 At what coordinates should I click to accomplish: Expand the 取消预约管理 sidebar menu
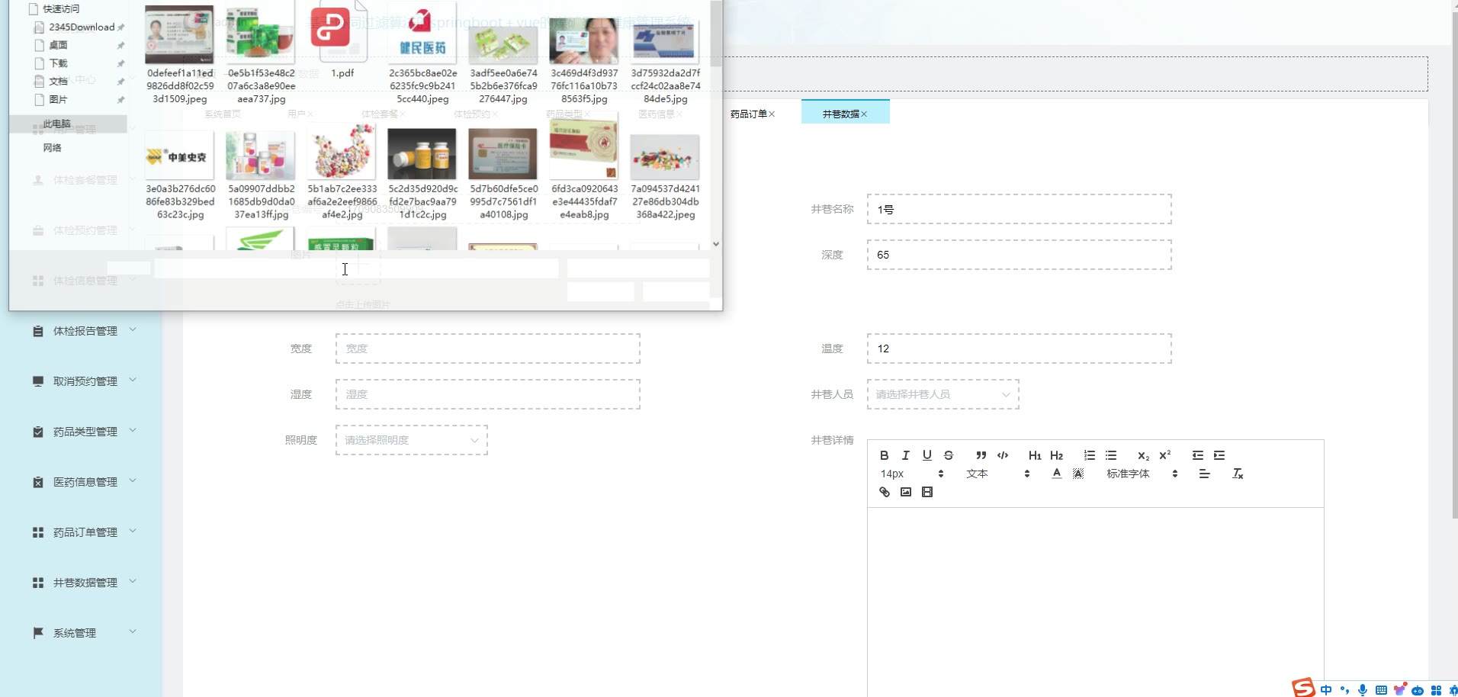(85, 381)
